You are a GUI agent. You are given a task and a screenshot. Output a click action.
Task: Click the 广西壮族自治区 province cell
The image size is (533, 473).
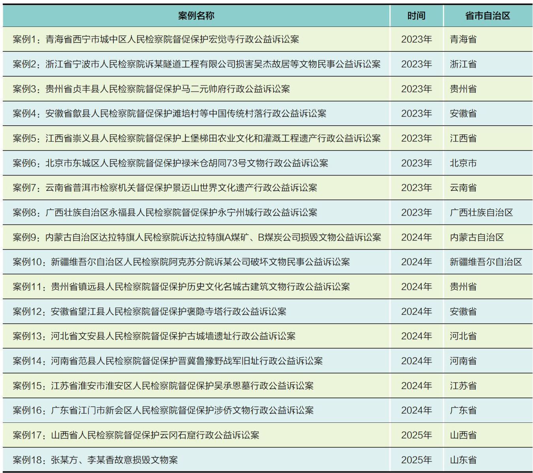point(481,213)
